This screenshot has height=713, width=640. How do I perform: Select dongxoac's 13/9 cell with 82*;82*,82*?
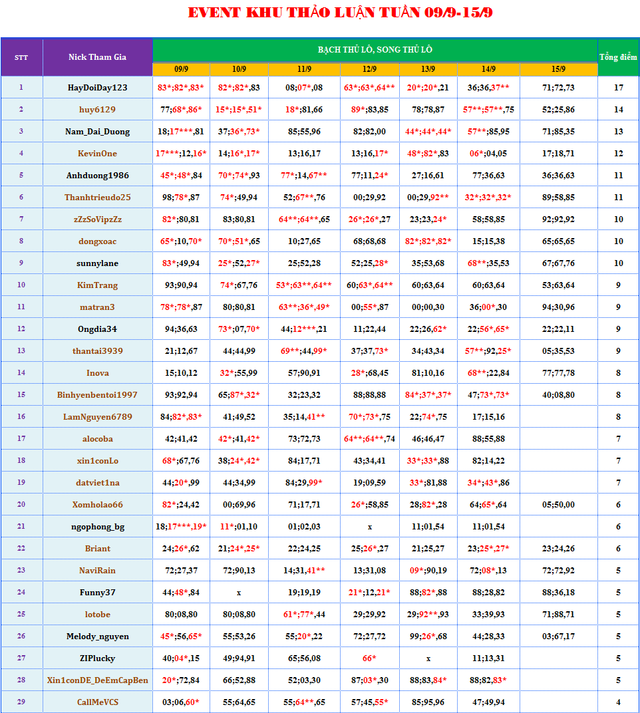tap(428, 241)
